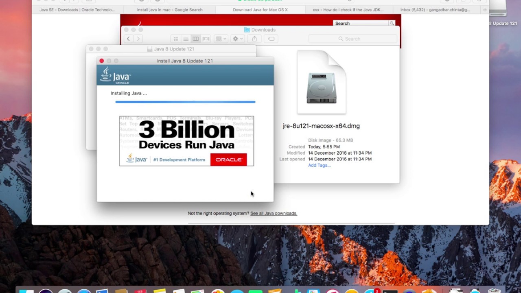Switch Finder to column view
Image resolution: width=521 pixels, height=293 pixels.
pos(196,39)
